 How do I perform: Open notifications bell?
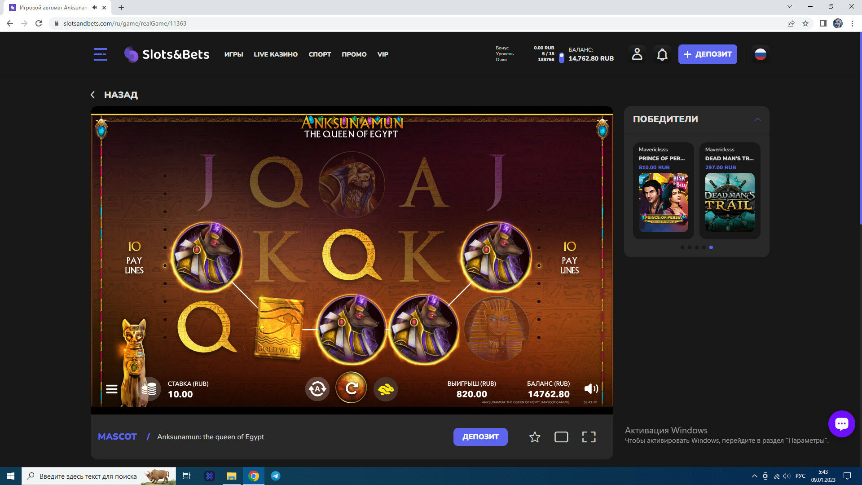point(662,54)
